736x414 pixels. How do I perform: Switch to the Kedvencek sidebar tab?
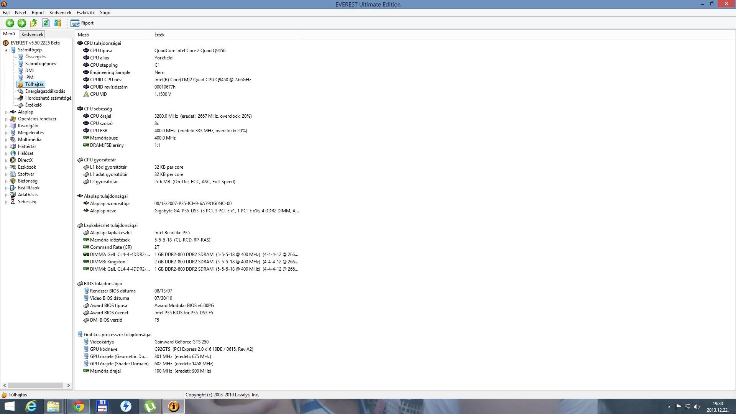coord(32,34)
